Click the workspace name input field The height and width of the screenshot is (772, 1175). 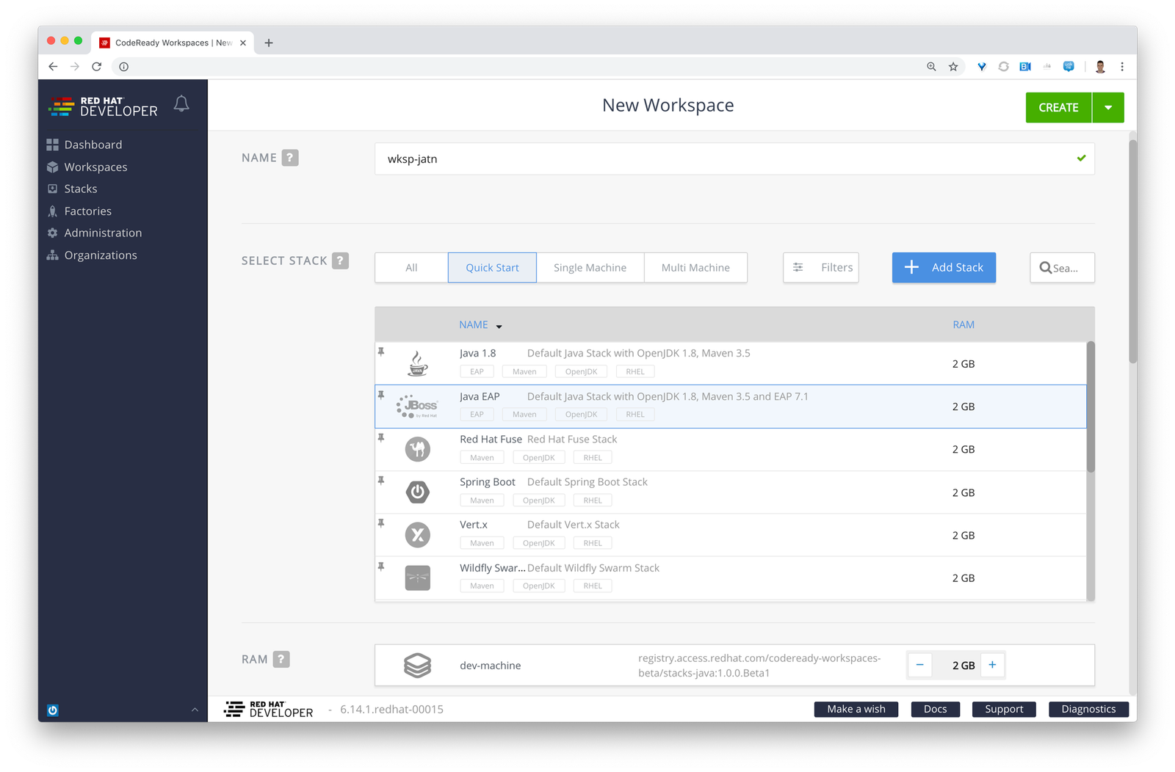click(727, 159)
